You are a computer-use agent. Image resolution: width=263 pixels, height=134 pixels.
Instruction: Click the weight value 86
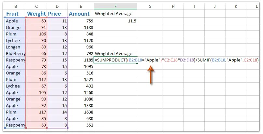(37, 73)
